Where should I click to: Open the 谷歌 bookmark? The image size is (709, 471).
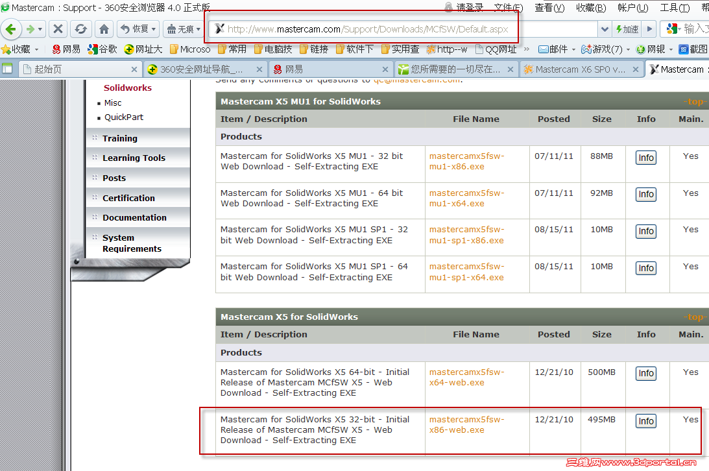coord(102,49)
